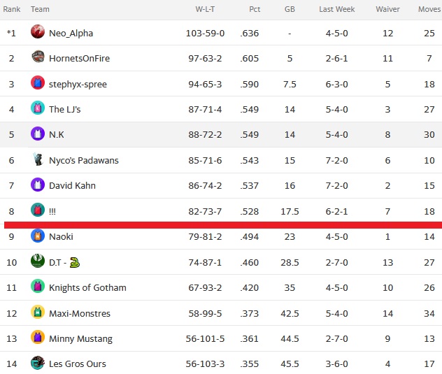Open David Kahn team page link
Viewport: 442px width, 374px height.
[x=72, y=185]
